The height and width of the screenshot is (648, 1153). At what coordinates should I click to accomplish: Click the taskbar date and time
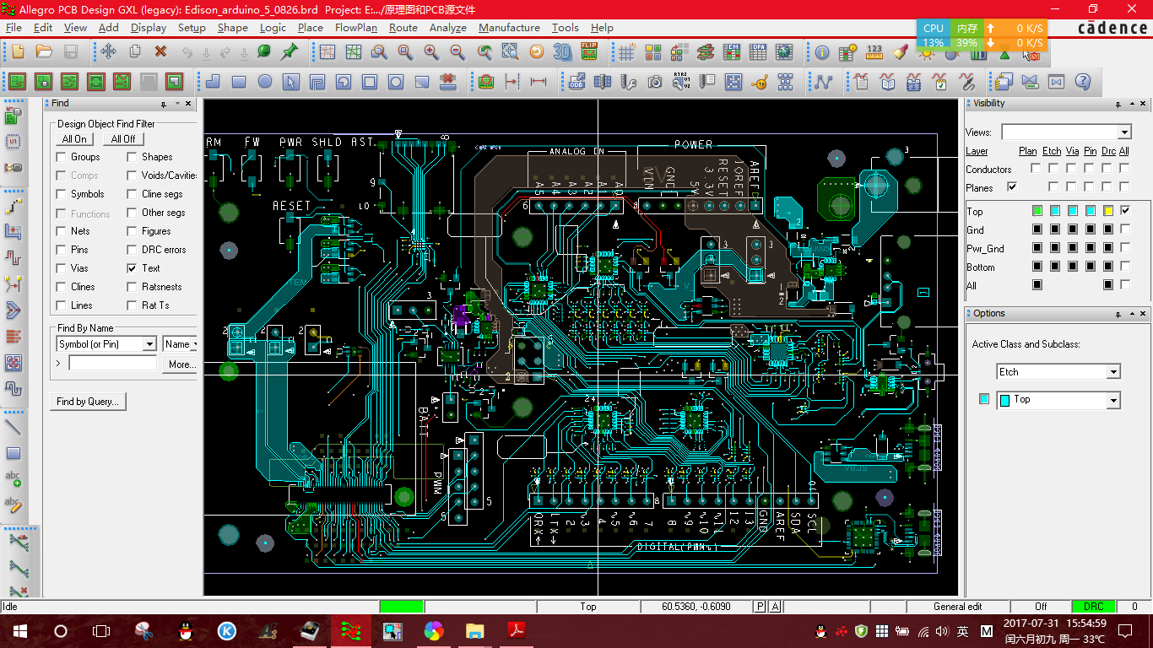pos(1054,630)
